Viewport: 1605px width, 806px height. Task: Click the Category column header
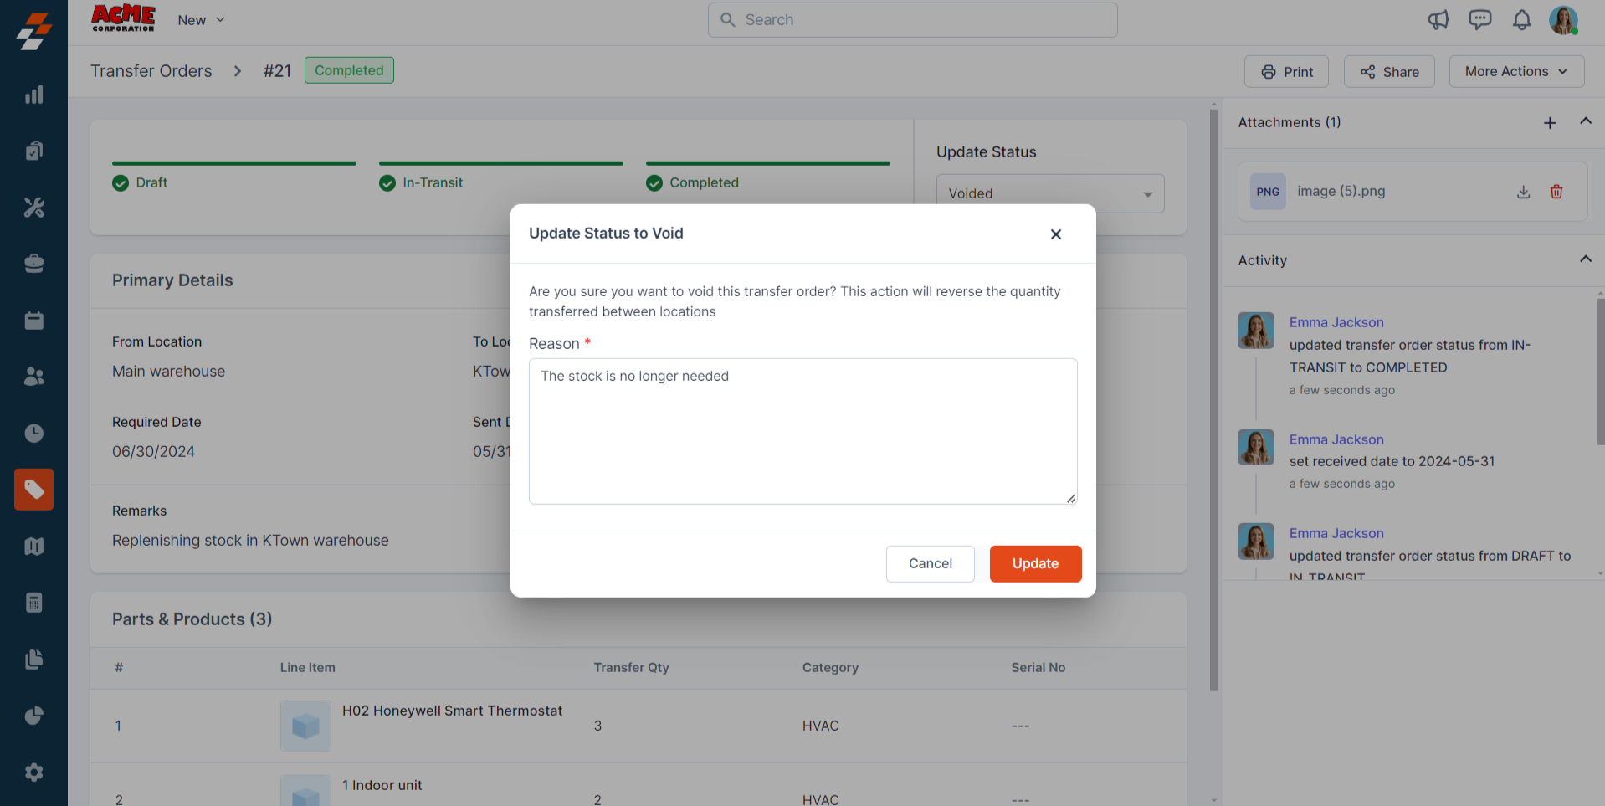pyautogui.click(x=830, y=667)
